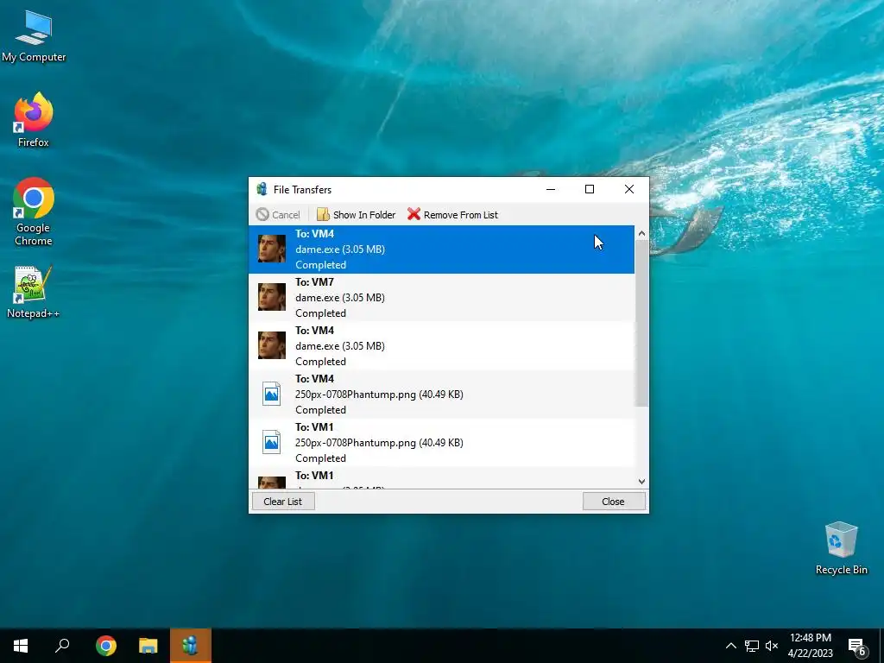Viewport: 884px width, 663px height.
Task: Click the grey cancel circle icon
Action: [262, 214]
